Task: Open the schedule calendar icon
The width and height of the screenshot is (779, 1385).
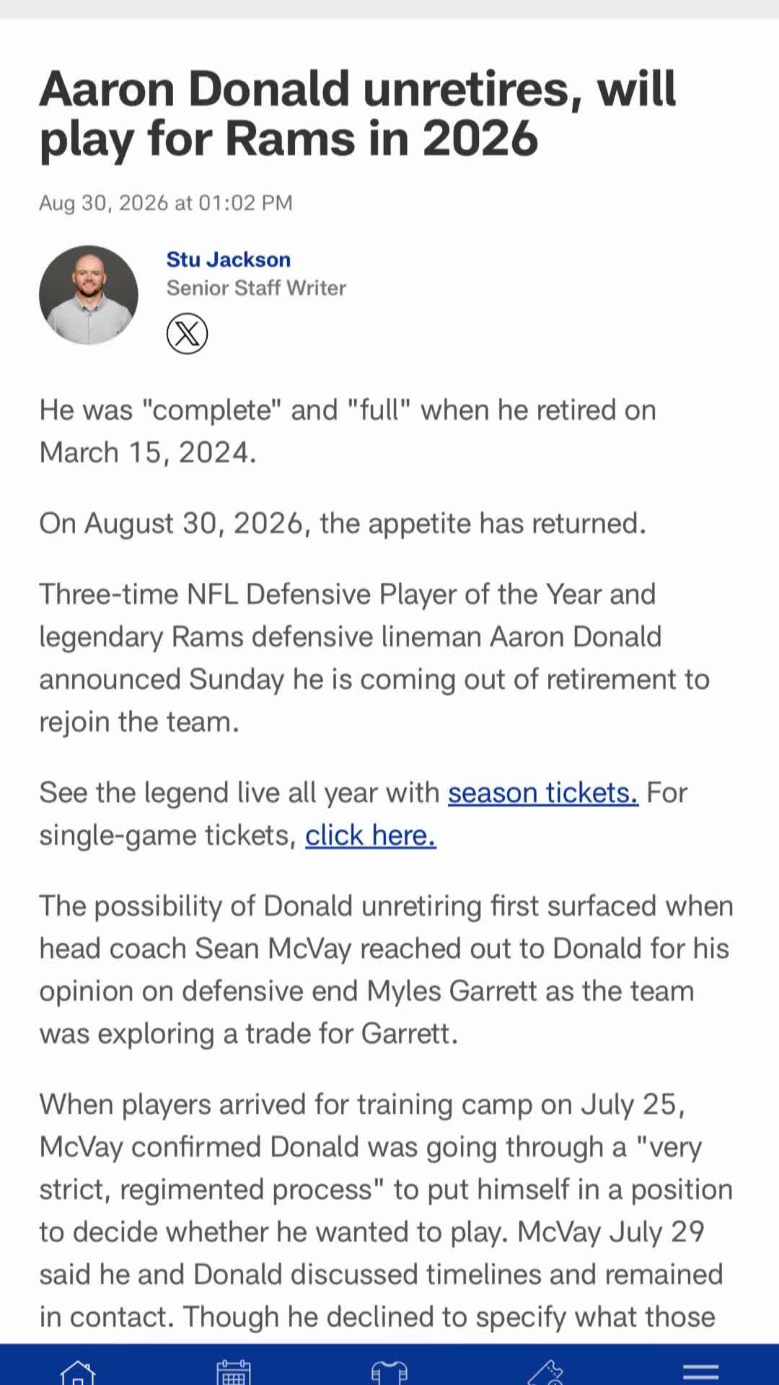Action: (x=234, y=1371)
